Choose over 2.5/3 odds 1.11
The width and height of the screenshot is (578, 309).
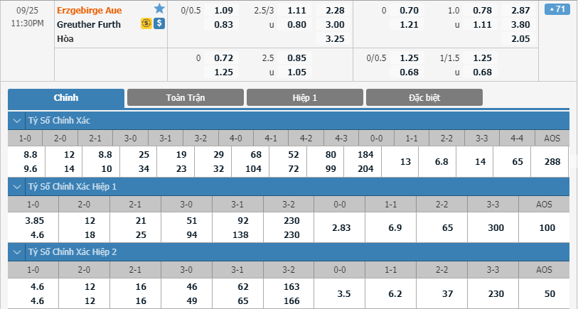(x=296, y=11)
